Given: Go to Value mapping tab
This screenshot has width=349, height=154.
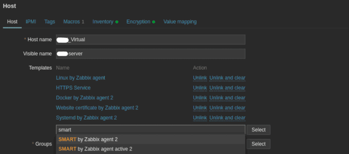Looking at the screenshot, I should 180,22.
